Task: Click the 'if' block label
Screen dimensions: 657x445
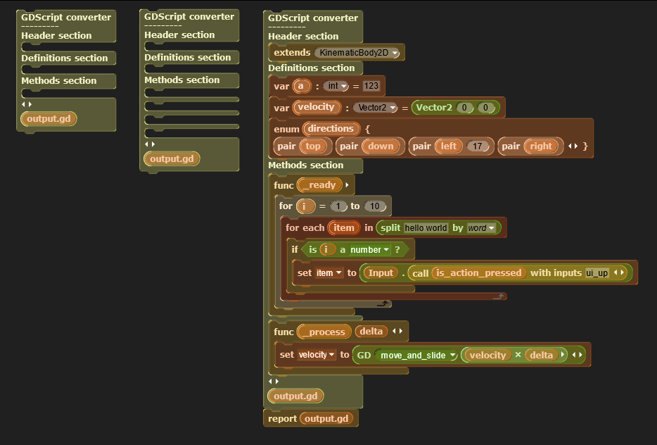Action: coord(295,249)
